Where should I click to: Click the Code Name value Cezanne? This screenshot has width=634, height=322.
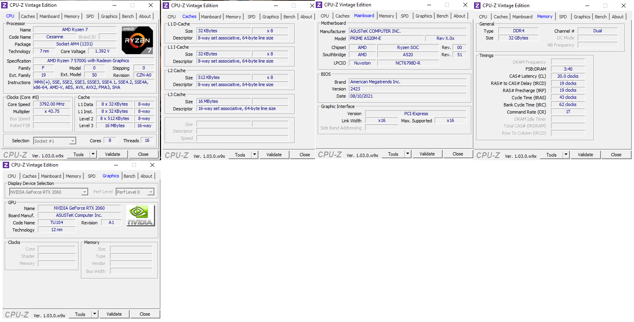coord(55,37)
